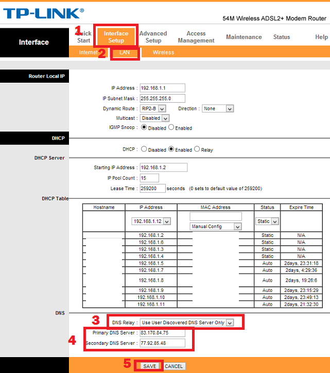
Task: Select the 192.168.1.11 table cell
Action: (151, 304)
